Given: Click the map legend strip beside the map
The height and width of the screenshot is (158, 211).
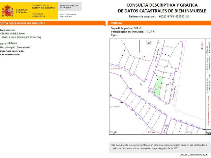Looking at the screenshot, I should pyautogui.click(x=208, y=86).
